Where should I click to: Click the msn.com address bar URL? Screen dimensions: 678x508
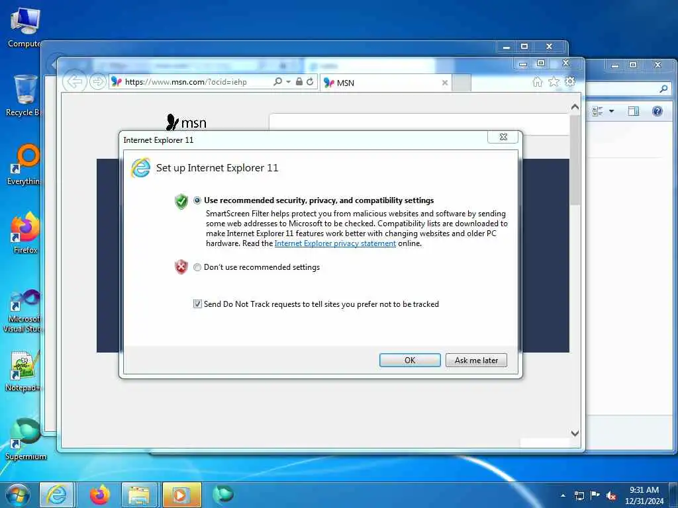point(186,81)
